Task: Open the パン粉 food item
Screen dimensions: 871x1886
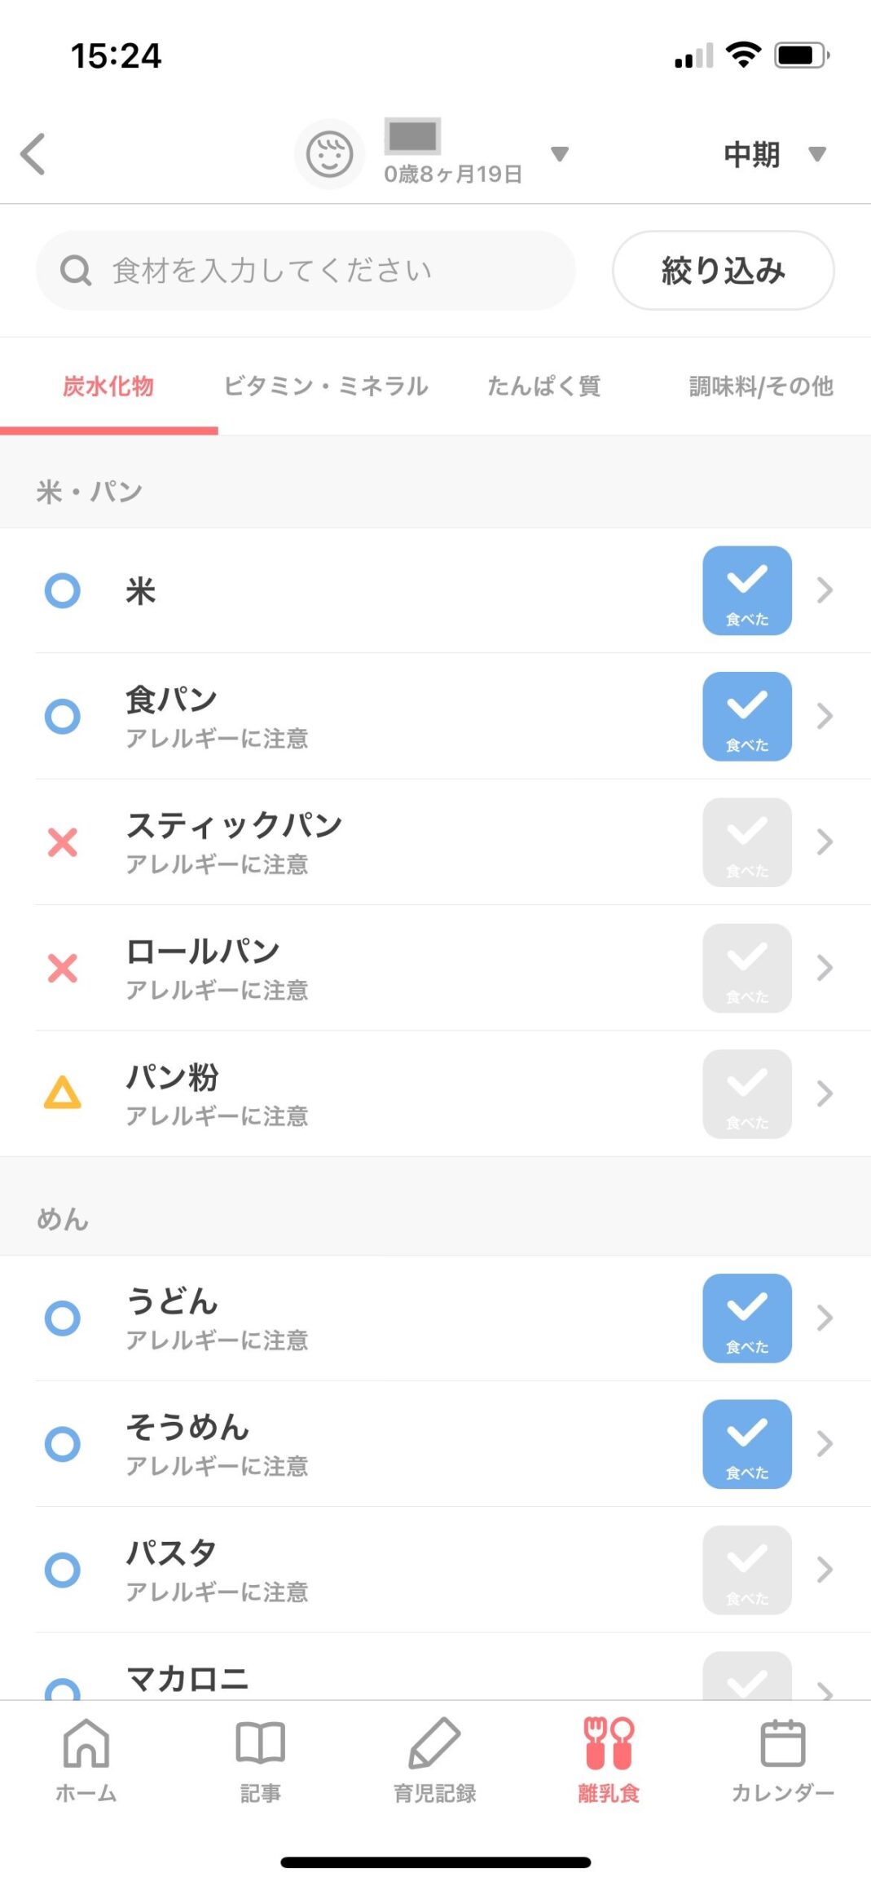Action: pos(326,1093)
